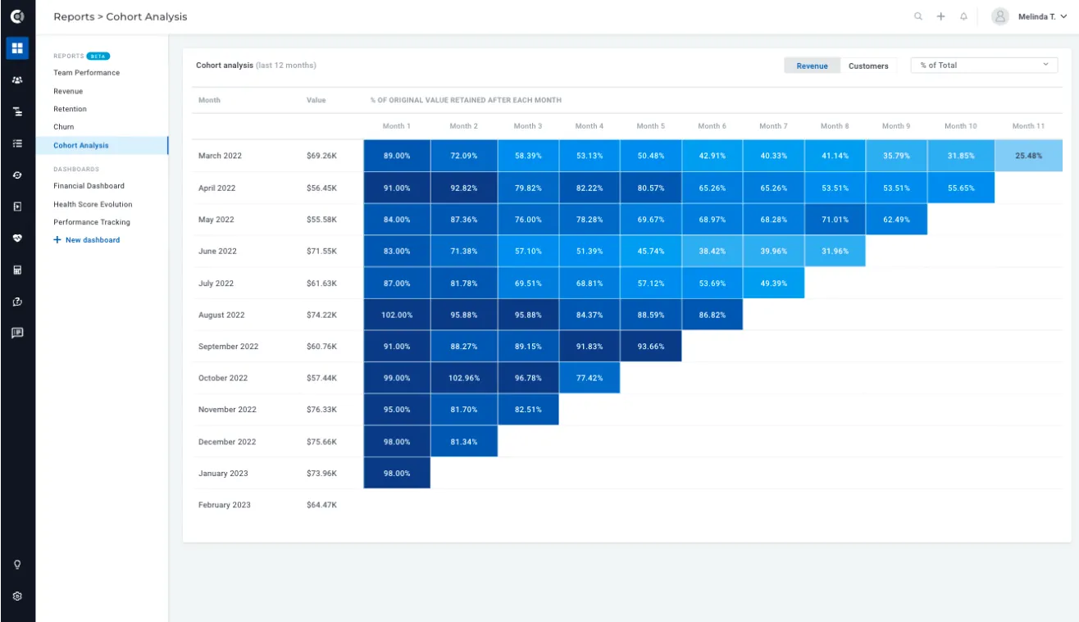The height and width of the screenshot is (622, 1079).
Task: Click the 93.66% cell for September 2022
Action: 651,347
